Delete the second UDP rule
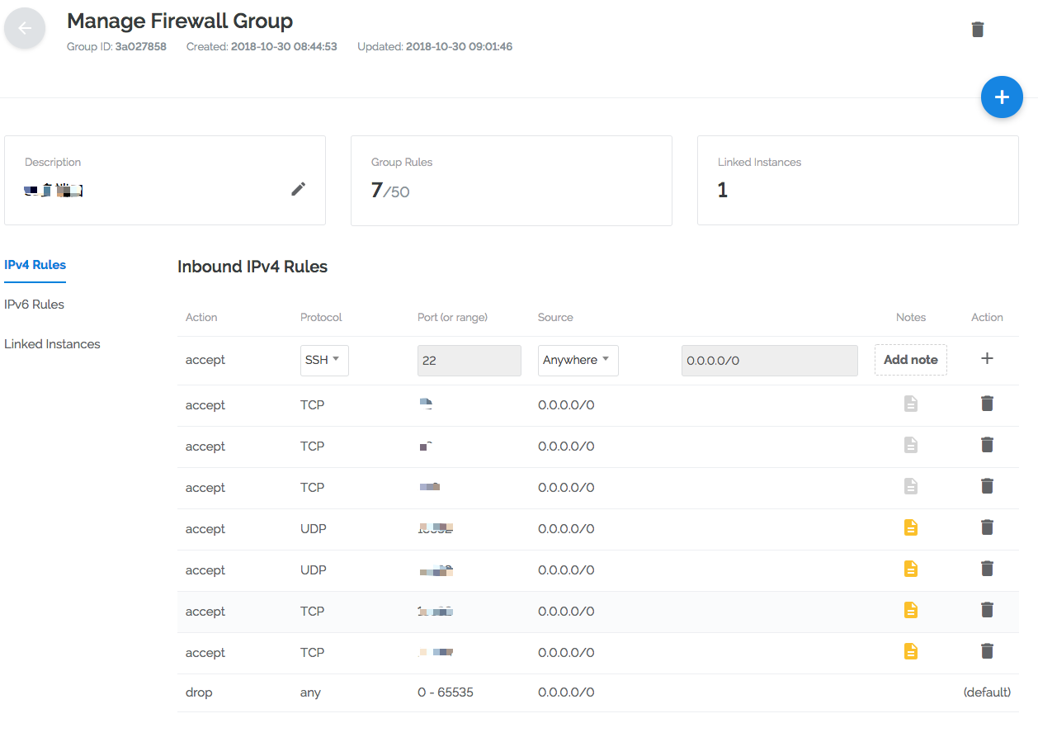 [x=987, y=569]
